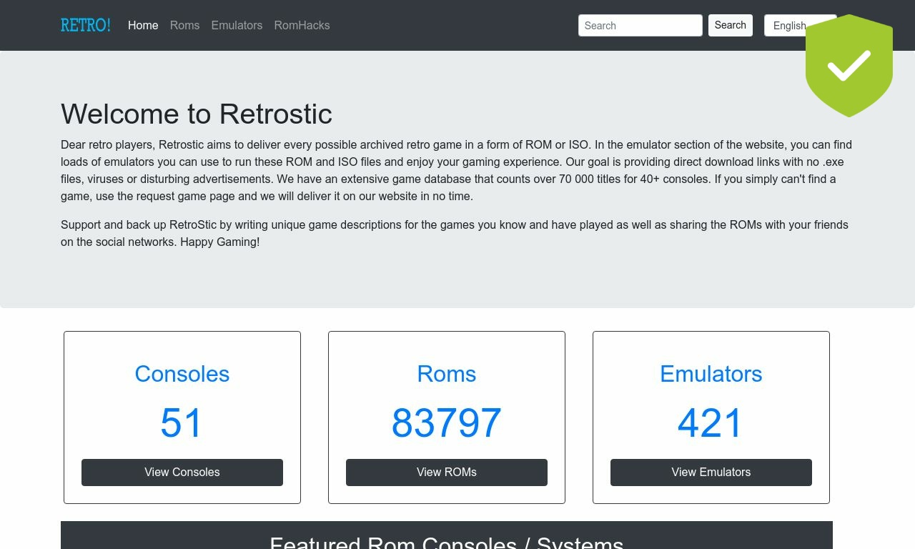The image size is (915, 549).
Task: Click the consoles count 51
Action: (182, 422)
